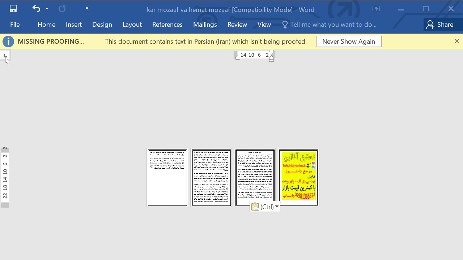Open the View tab
Image resolution: width=463 pixels, height=260 pixels.
[264, 25]
